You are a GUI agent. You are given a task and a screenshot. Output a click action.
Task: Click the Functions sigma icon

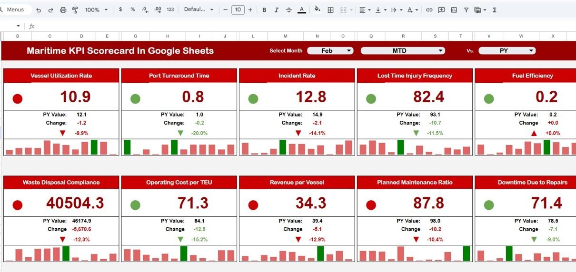(495, 10)
